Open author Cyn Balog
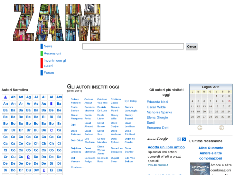This screenshot has width=234, height=175. coord(131,101)
